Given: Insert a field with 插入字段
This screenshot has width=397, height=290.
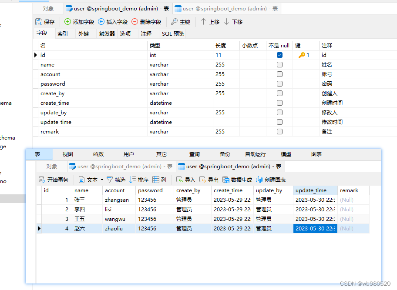Looking at the screenshot, I should 113,22.
